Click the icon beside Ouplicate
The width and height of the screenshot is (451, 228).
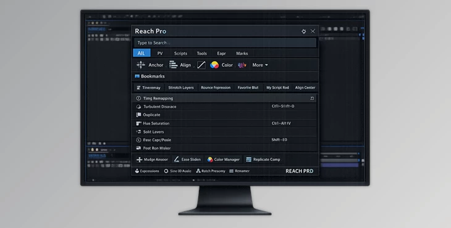138,115
